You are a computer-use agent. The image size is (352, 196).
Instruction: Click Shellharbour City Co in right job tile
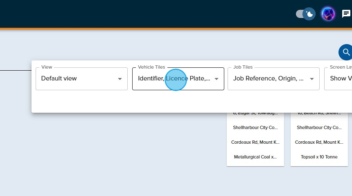click(319, 127)
